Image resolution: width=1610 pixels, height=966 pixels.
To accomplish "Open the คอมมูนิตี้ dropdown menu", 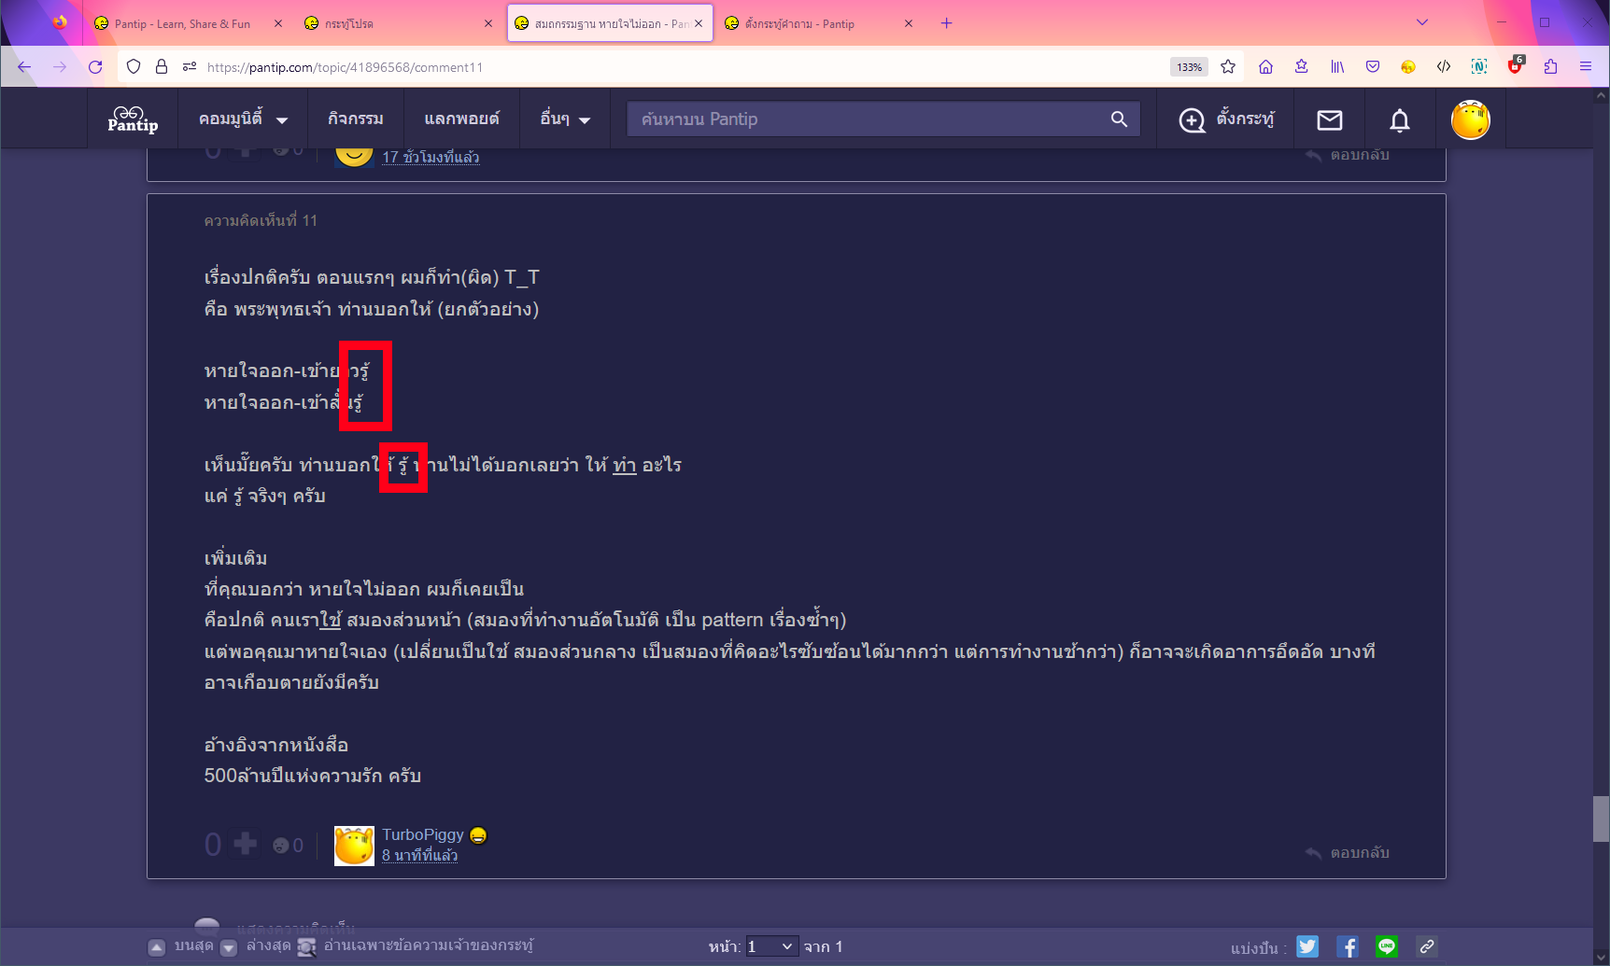I will [x=243, y=119].
